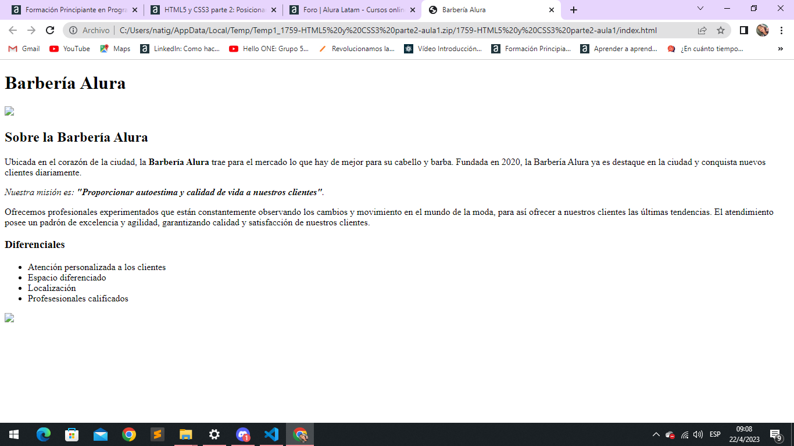This screenshot has width=794, height=446.
Task: Open Discord from the taskbar
Action: (x=243, y=434)
